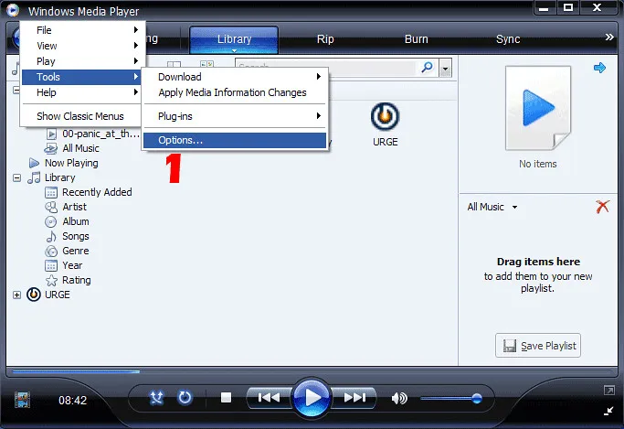
Task: Click the red X clear list icon
Action: [602, 207]
